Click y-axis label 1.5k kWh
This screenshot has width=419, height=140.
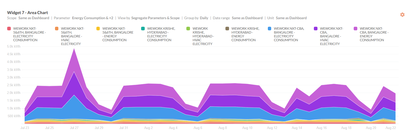(x=14, y=100)
